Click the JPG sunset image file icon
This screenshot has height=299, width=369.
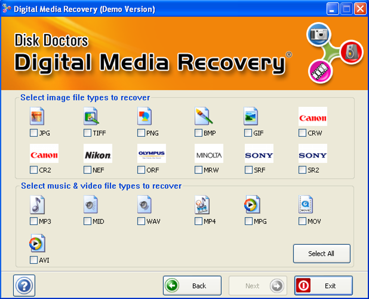point(37,116)
